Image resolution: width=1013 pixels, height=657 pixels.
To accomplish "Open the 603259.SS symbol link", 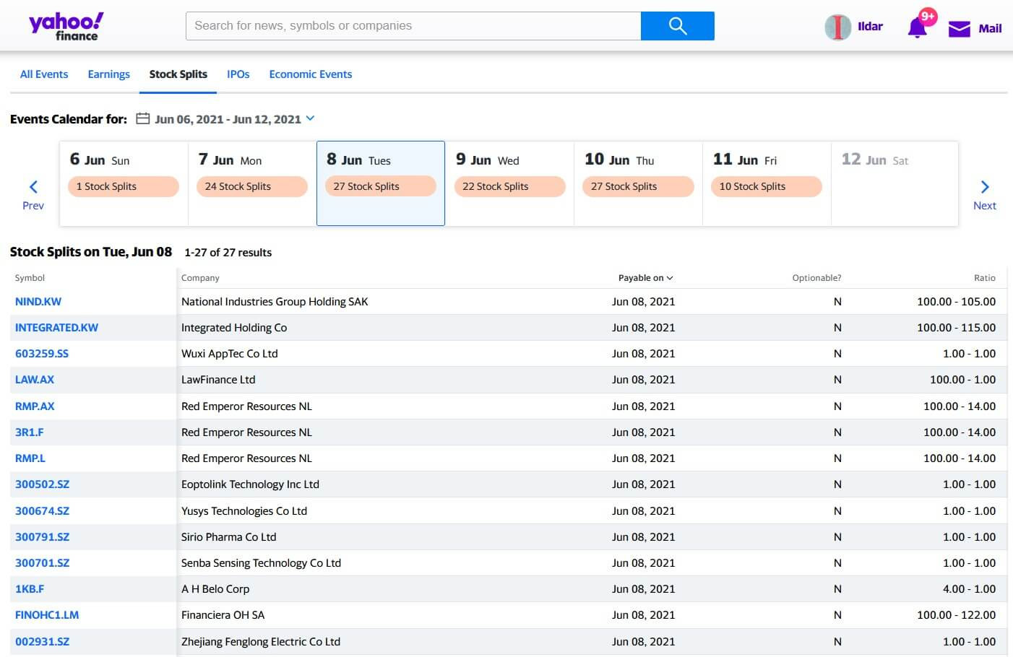I will click(x=42, y=354).
